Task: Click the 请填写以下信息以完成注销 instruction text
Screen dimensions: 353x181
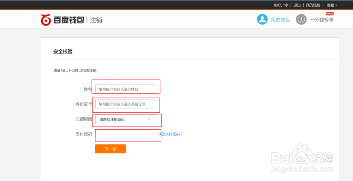Action: click(x=75, y=70)
